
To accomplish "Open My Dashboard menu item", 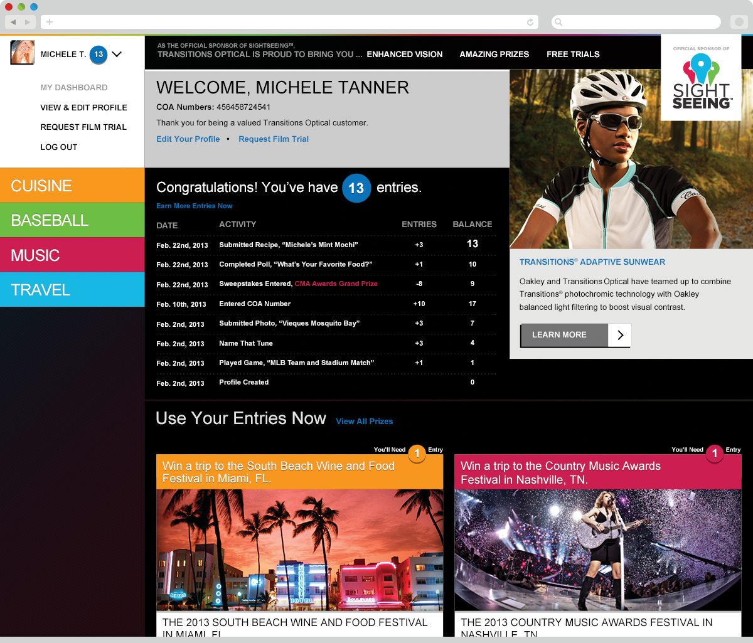I will (x=74, y=87).
